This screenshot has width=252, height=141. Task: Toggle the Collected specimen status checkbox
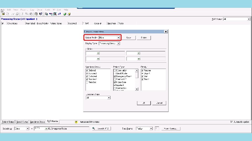tap(87, 76)
